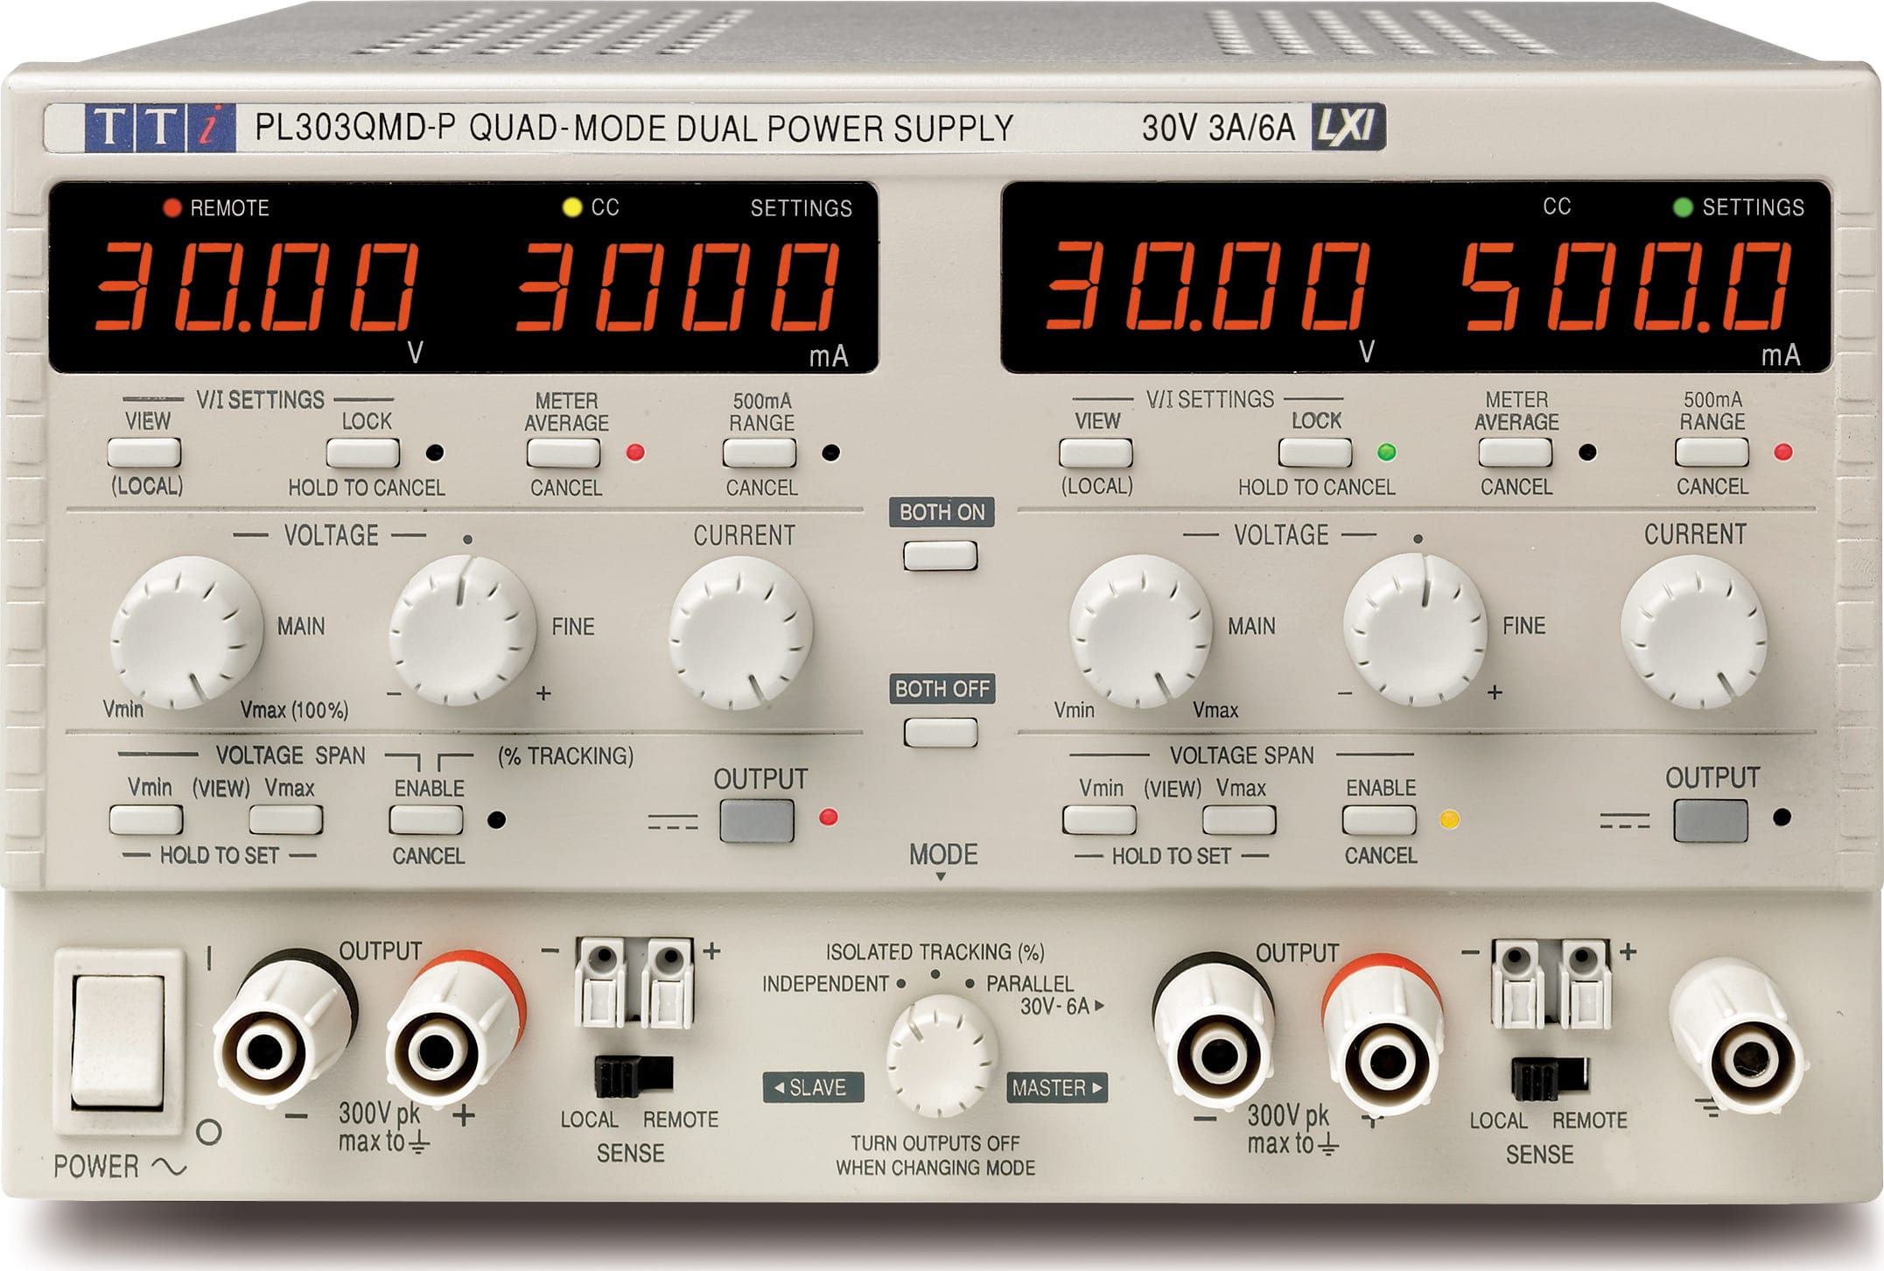Flip the left channel LOCAL/REMOTE sense switch
Image resolution: width=1884 pixels, height=1271 pixels.
pyautogui.click(x=634, y=1076)
